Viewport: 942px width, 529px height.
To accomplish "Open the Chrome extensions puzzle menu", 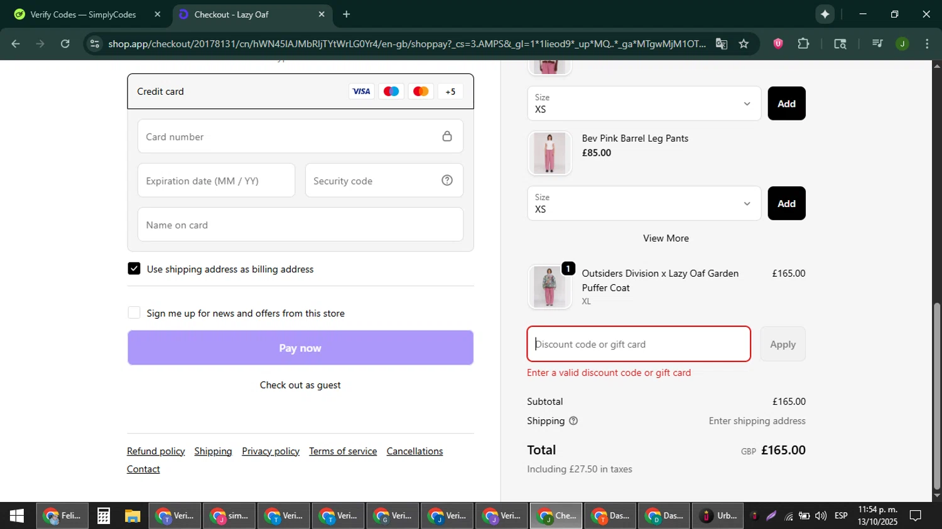I will 803,43.
